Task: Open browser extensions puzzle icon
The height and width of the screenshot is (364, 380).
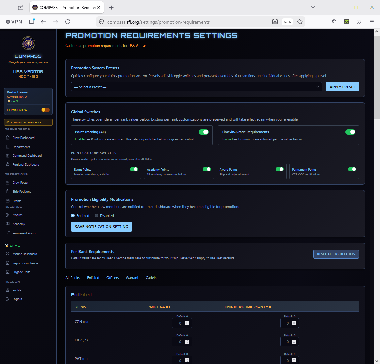Action: (334, 22)
